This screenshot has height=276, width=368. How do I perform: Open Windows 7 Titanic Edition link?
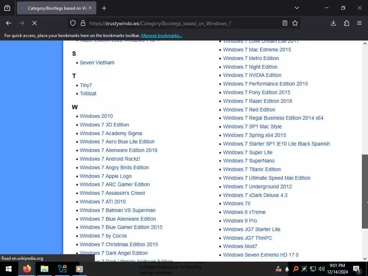pyautogui.click(x=252, y=170)
